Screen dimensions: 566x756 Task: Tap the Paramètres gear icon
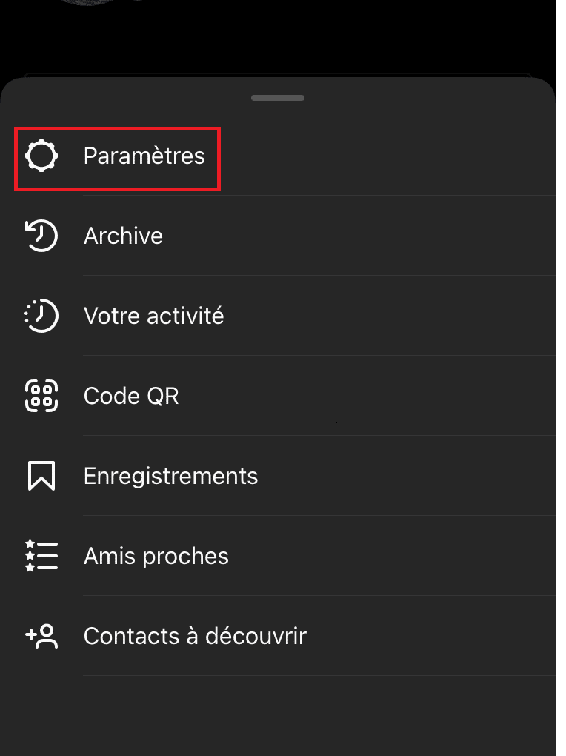(41, 156)
